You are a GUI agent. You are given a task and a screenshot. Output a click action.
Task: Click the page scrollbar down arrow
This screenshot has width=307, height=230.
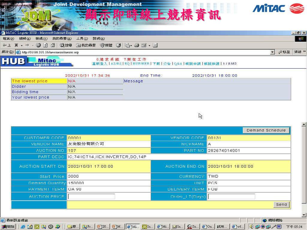304,215
